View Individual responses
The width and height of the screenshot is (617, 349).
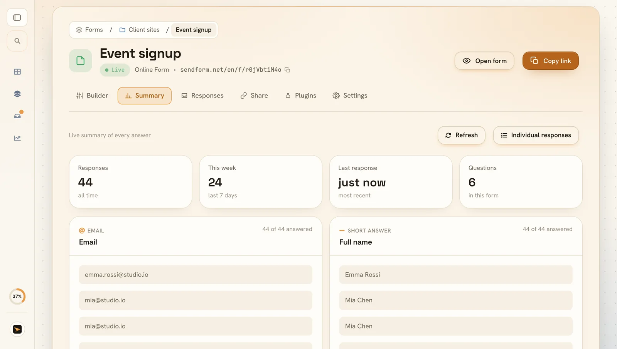pyautogui.click(x=536, y=135)
